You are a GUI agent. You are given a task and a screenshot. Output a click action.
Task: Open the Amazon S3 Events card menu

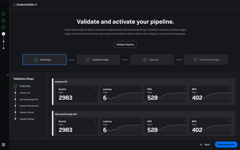click(95, 89)
